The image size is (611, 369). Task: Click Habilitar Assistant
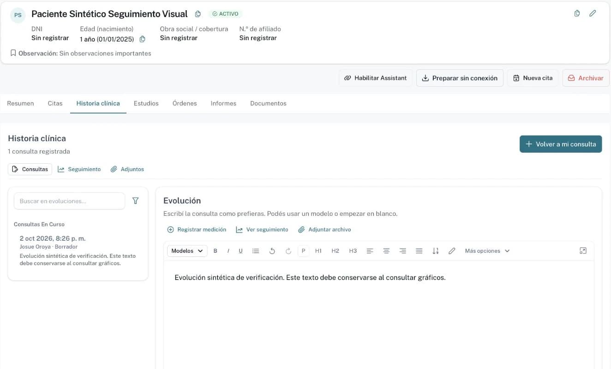tap(376, 78)
